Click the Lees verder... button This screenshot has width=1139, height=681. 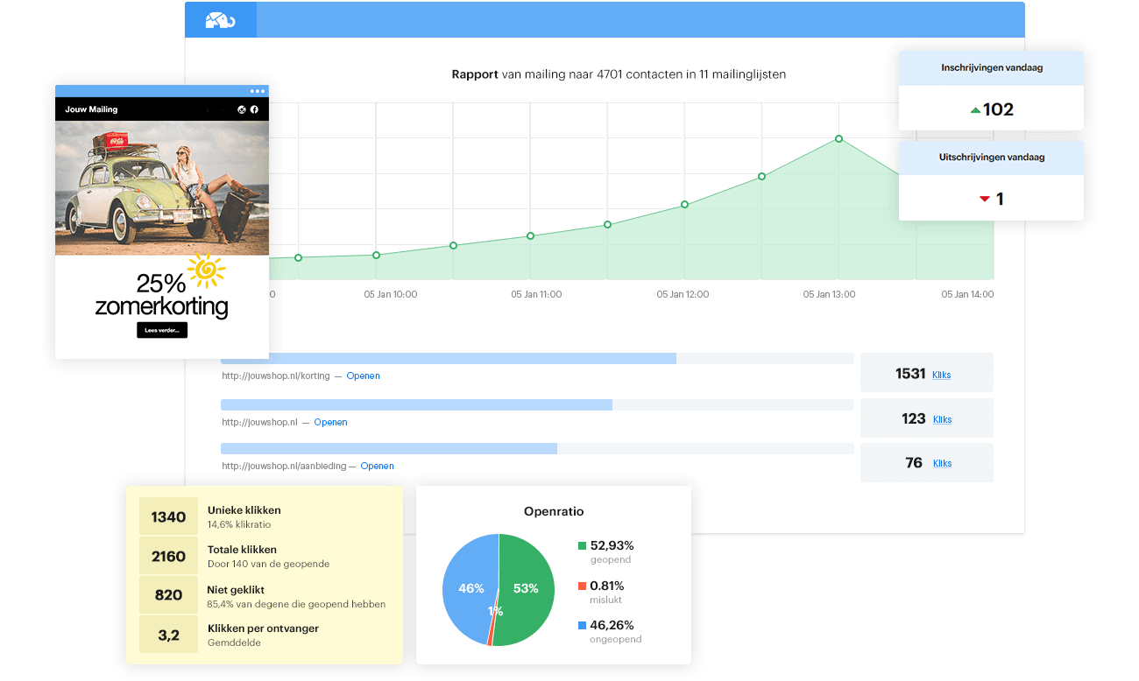pos(162,330)
